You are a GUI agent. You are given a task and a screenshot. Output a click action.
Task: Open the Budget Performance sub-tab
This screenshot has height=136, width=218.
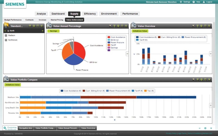coord(13,20)
